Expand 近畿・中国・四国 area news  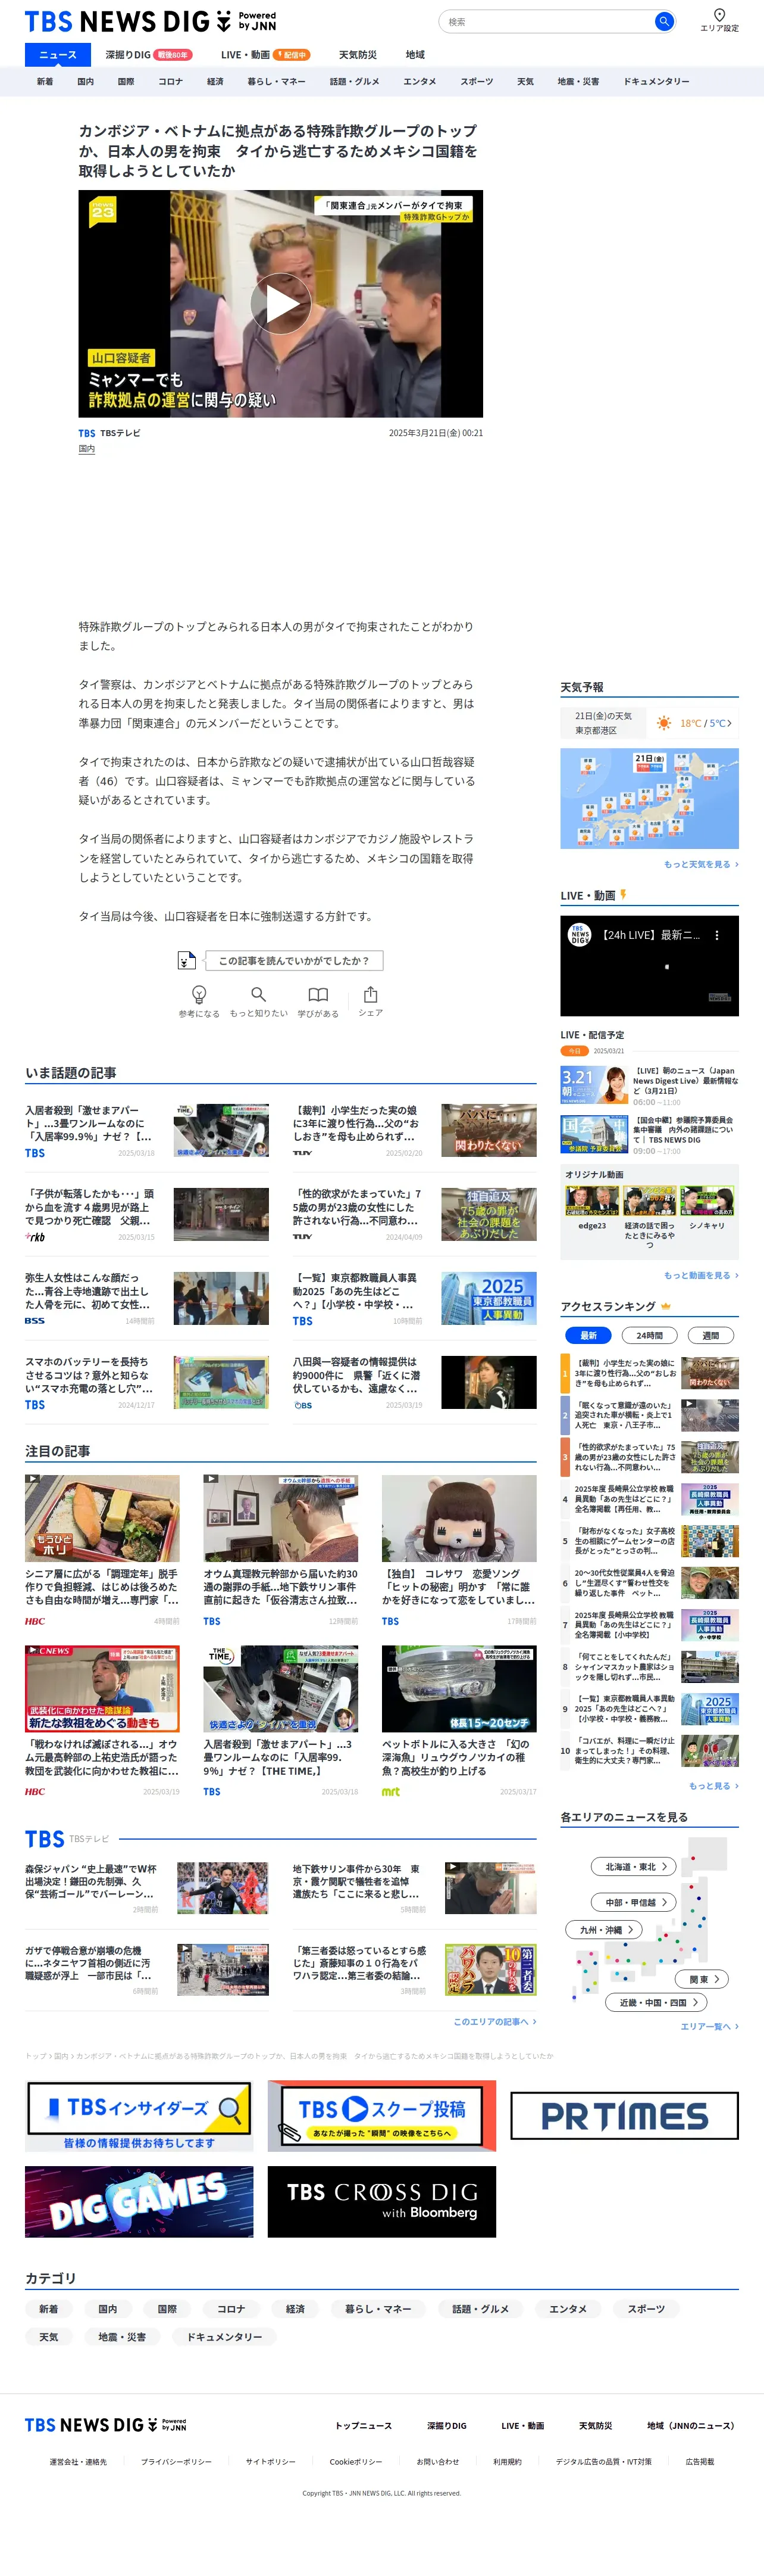coord(657,2002)
